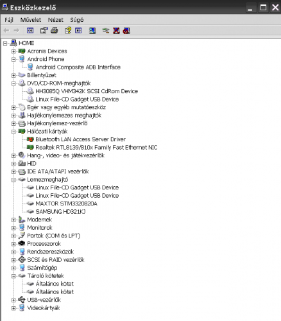Image resolution: width=281 pixels, height=321 pixels.
Task: Open the Súgó menu
Action: (x=77, y=20)
